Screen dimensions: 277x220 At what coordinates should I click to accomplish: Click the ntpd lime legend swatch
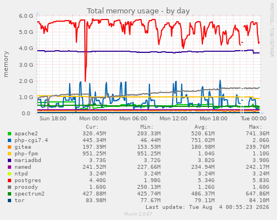(9, 174)
